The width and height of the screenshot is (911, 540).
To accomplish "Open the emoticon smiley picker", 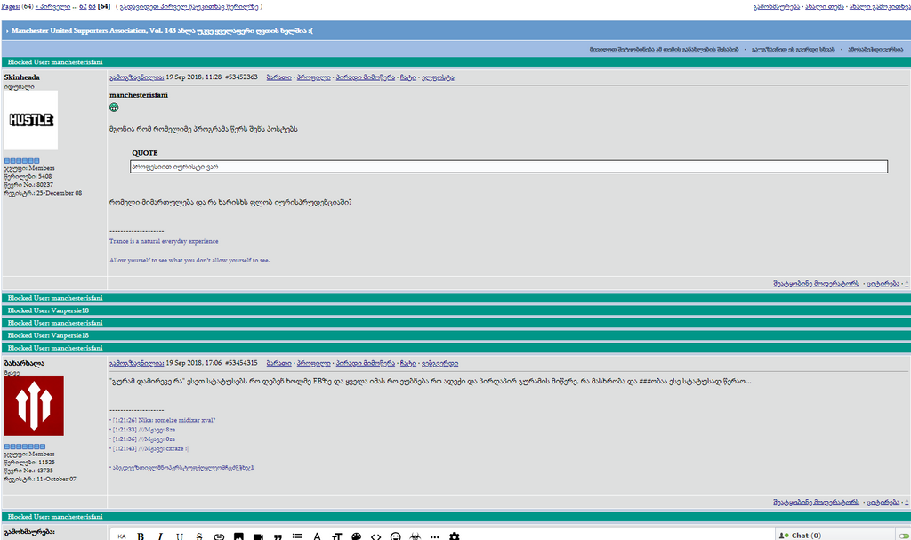I will pyautogui.click(x=396, y=536).
